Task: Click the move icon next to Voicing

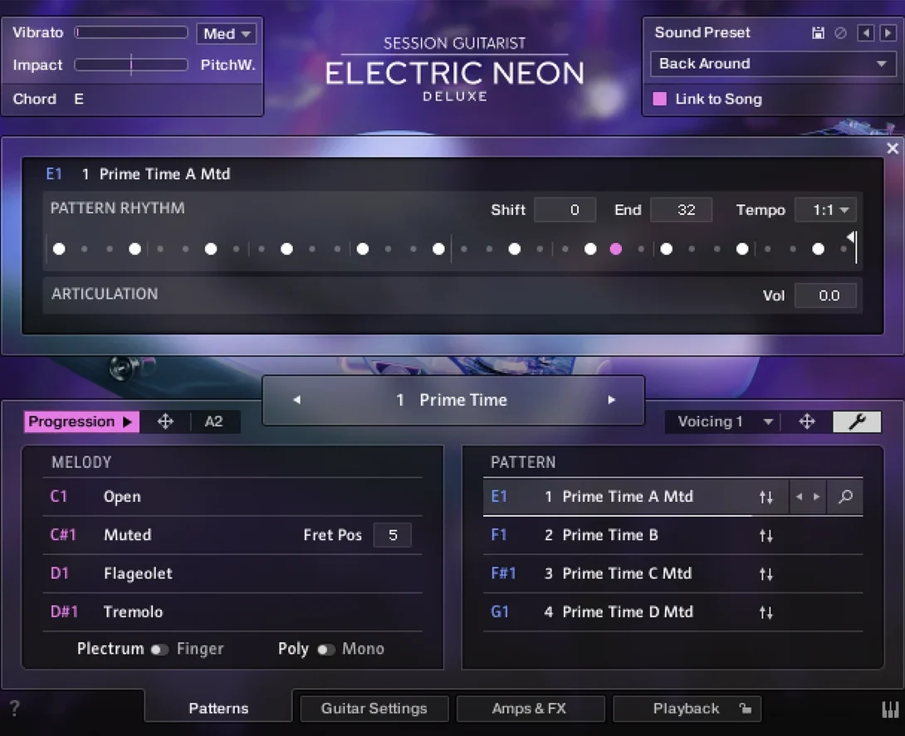Action: click(x=807, y=422)
